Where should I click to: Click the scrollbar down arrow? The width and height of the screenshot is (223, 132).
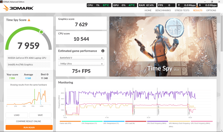[221, 130]
